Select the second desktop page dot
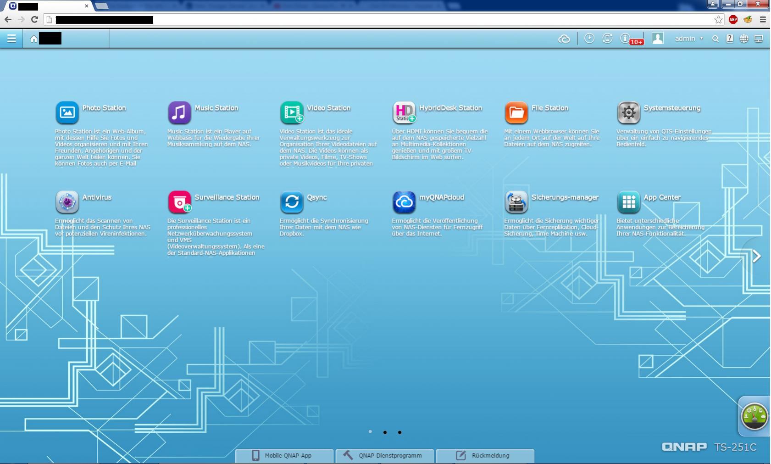771x464 pixels. click(x=385, y=432)
